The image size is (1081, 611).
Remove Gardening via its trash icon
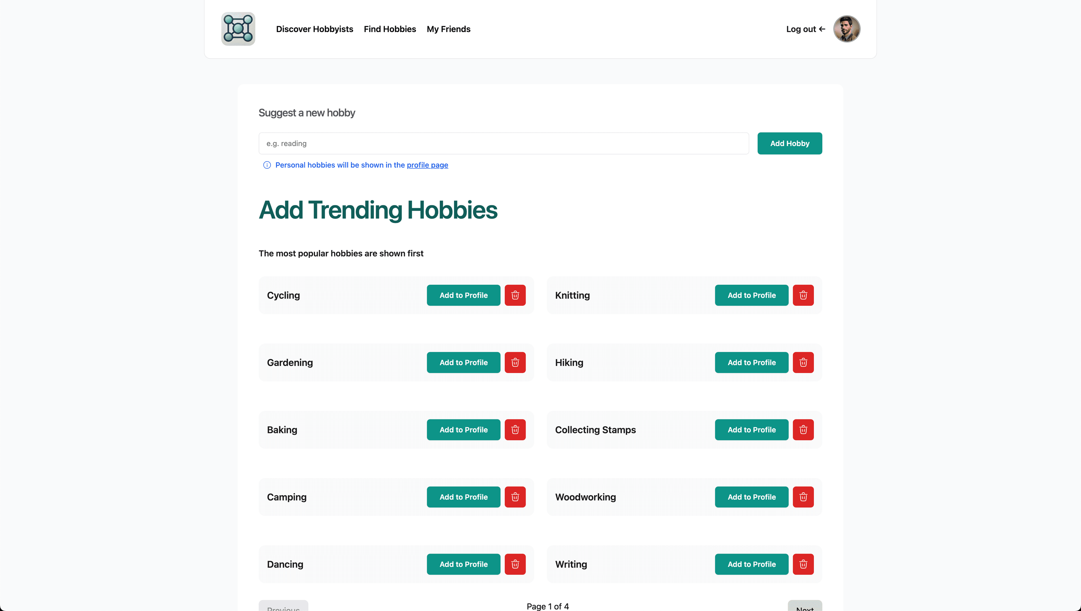pos(515,362)
